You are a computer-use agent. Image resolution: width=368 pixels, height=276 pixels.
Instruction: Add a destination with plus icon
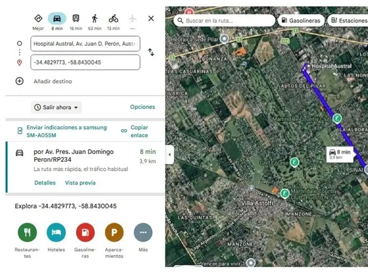coord(19,81)
